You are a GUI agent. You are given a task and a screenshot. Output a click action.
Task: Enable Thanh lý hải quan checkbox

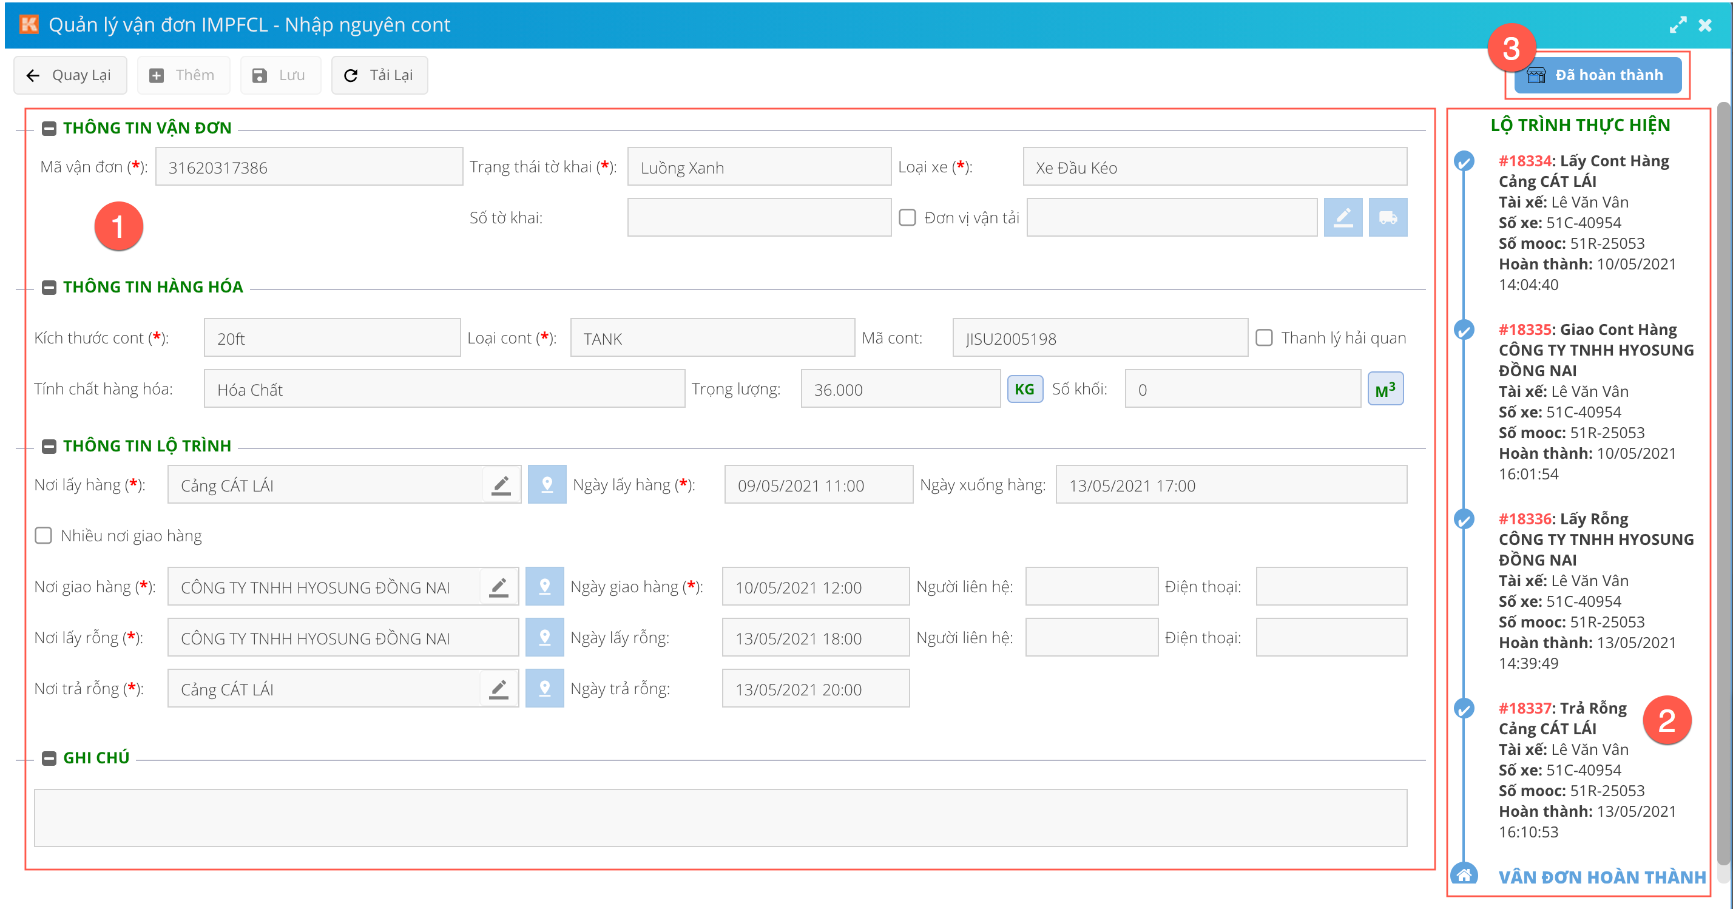pyautogui.click(x=1264, y=338)
